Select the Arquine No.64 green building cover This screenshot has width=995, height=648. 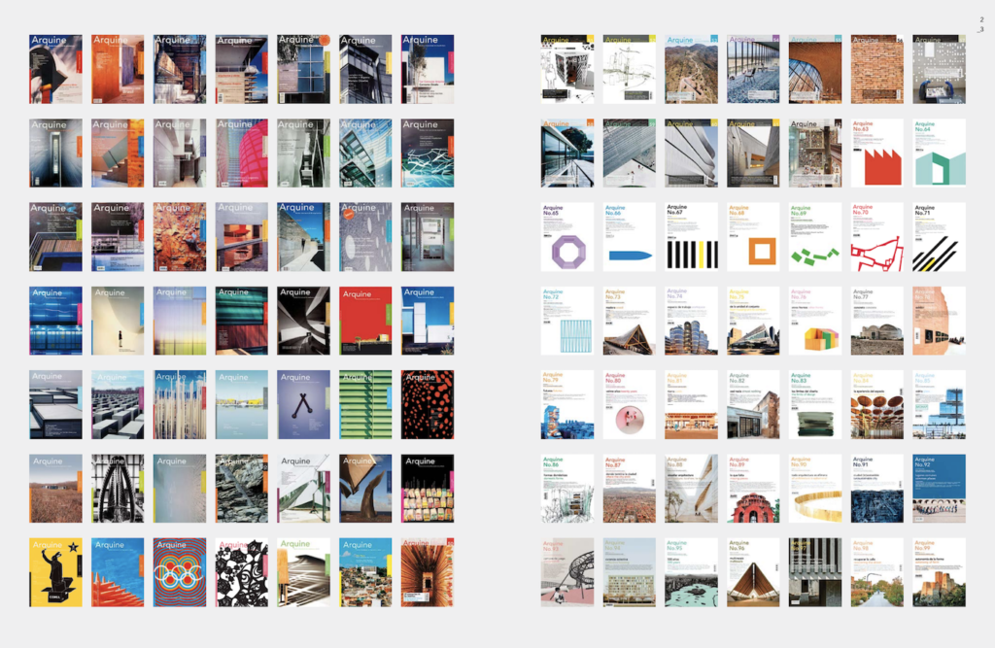pyautogui.click(x=940, y=153)
